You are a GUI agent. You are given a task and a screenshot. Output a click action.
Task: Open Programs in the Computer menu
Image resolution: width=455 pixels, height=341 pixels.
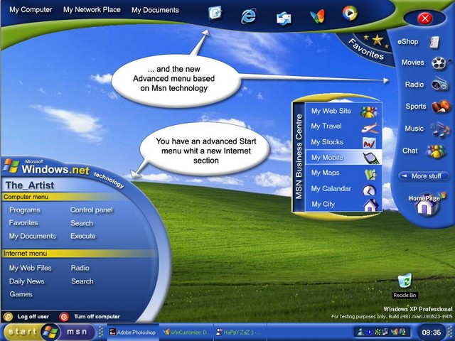point(25,210)
